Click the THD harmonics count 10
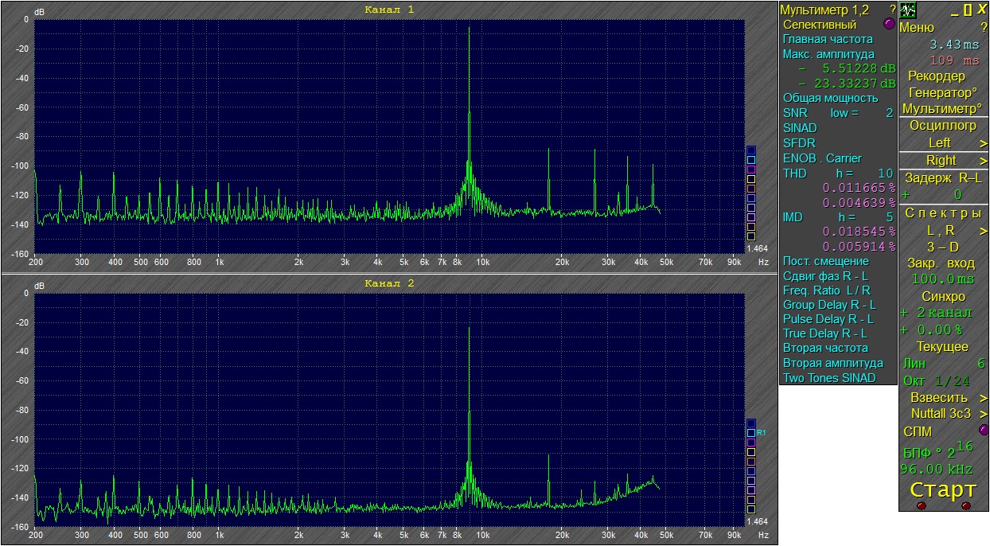This screenshot has height=546, width=990. [x=886, y=174]
